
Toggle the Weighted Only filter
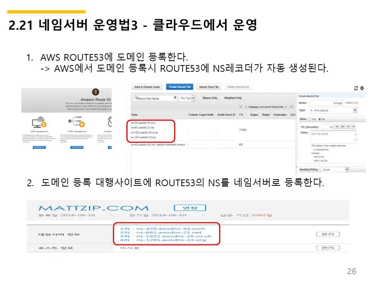pos(222,98)
